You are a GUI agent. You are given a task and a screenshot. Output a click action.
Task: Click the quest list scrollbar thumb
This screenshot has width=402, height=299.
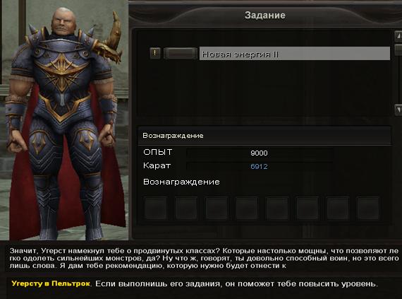398,49
